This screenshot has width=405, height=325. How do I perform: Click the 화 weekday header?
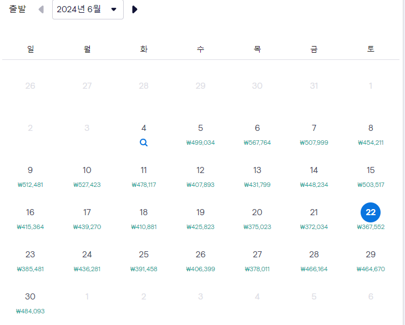pyautogui.click(x=144, y=49)
